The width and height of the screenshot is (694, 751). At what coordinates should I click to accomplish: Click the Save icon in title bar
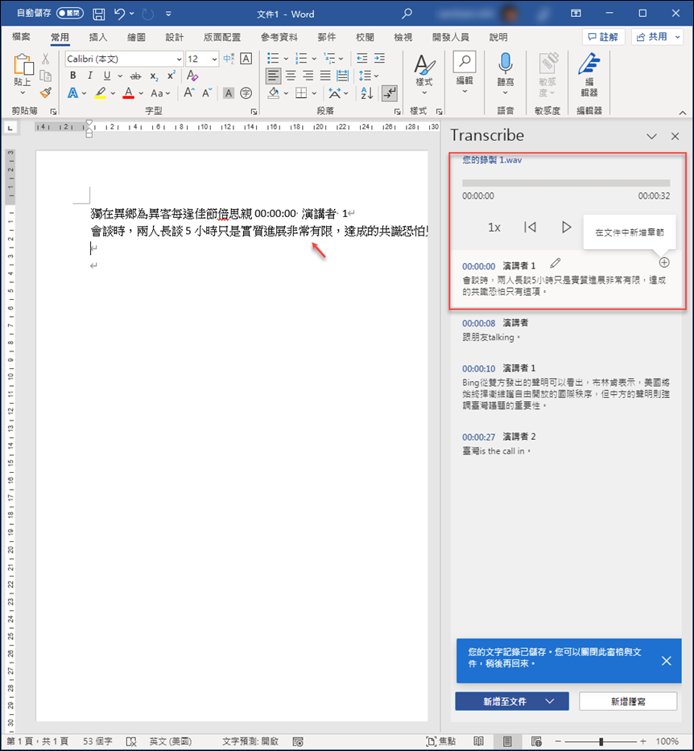click(x=99, y=14)
